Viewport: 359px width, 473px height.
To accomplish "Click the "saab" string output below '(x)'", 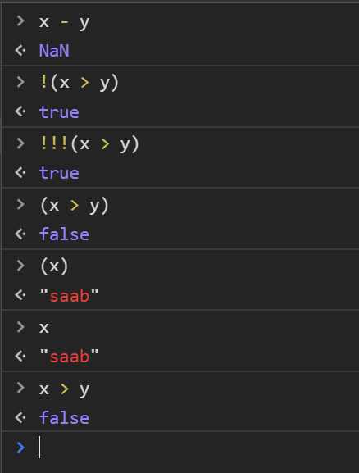I will (69, 296).
